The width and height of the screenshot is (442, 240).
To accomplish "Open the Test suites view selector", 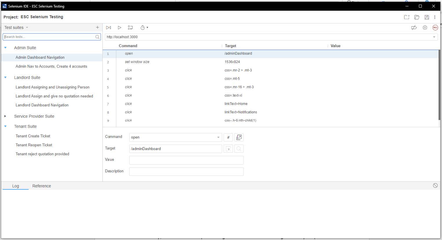I will [27, 27].
